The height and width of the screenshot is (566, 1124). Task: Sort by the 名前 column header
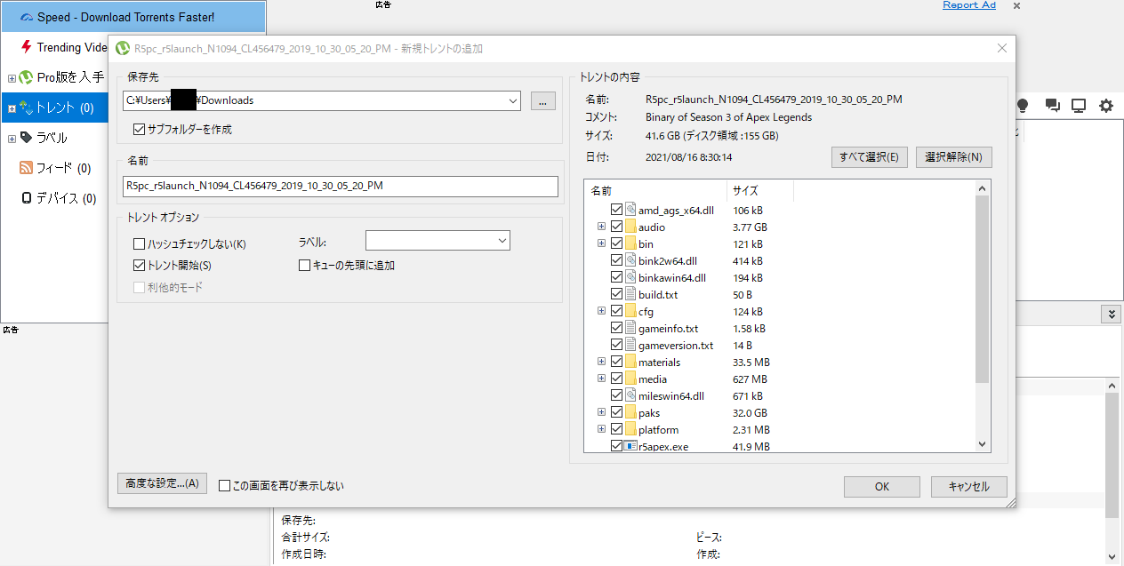pos(655,190)
